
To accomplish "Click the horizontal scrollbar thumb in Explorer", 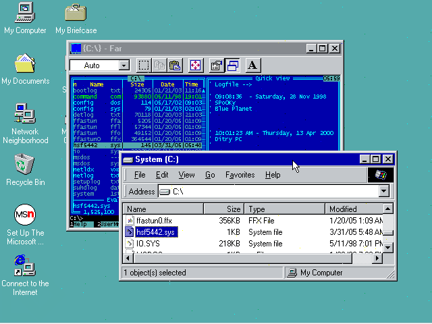I will pyautogui.click(x=242, y=259).
